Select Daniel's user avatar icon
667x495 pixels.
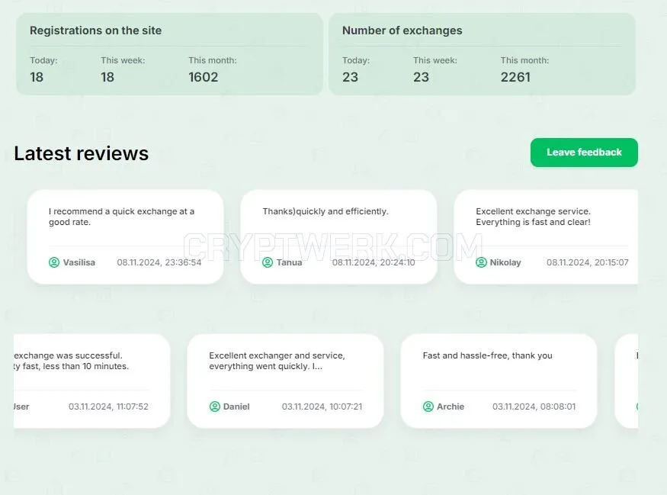click(x=215, y=407)
